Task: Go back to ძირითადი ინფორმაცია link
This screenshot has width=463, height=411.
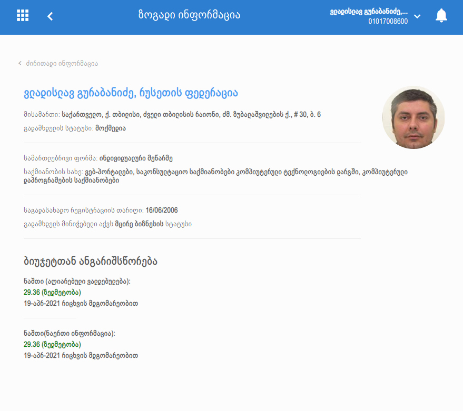Action: click(x=62, y=63)
